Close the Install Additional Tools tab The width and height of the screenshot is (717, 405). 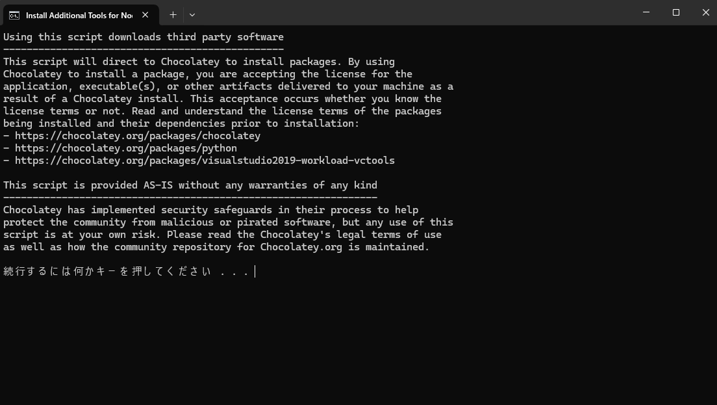click(145, 14)
